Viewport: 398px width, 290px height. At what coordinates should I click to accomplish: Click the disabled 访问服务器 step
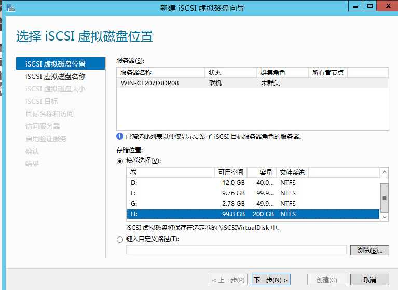coord(43,126)
